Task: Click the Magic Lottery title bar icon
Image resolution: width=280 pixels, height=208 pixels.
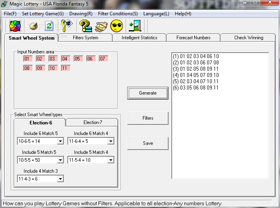Action: (x=4, y=4)
